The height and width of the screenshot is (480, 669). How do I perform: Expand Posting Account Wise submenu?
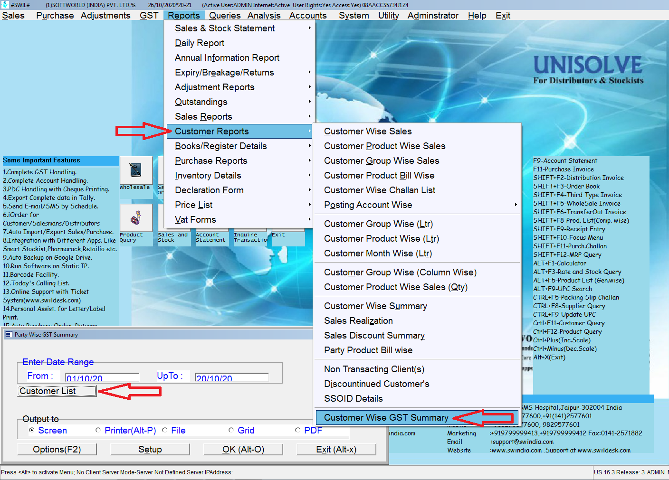[x=417, y=205]
